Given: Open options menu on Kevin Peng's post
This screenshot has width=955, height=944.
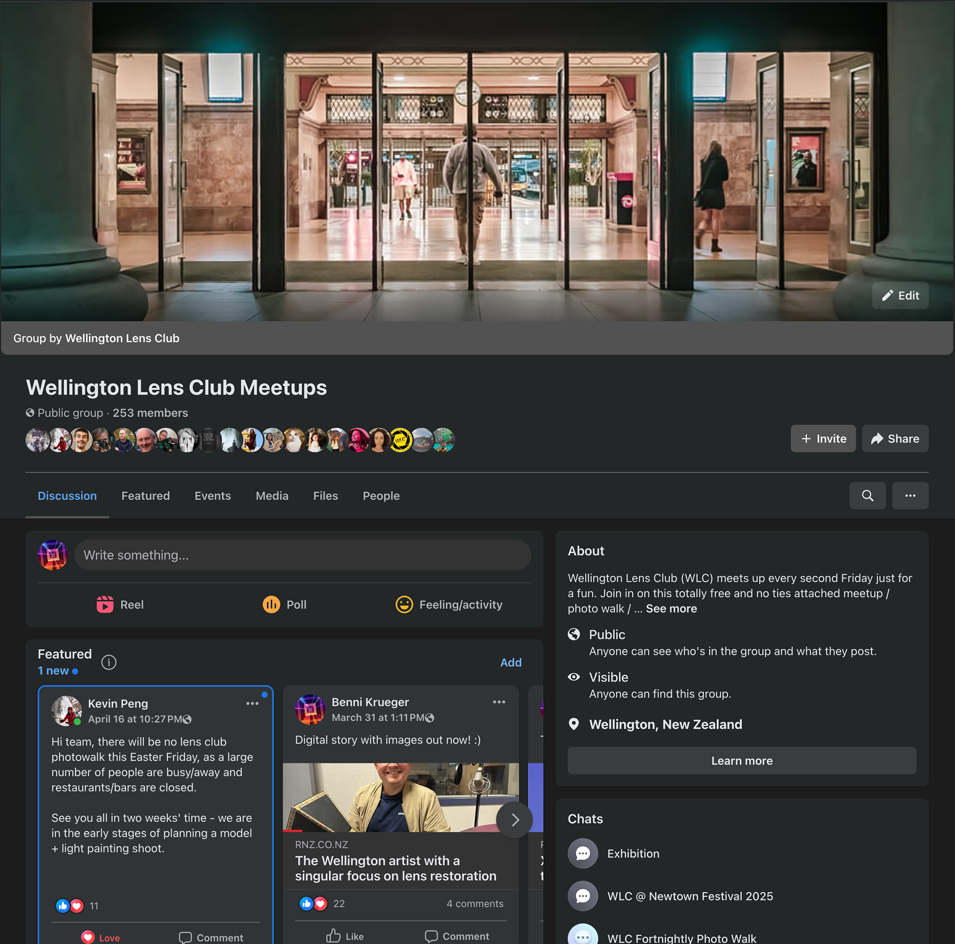Looking at the screenshot, I should pyautogui.click(x=252, y=703).
